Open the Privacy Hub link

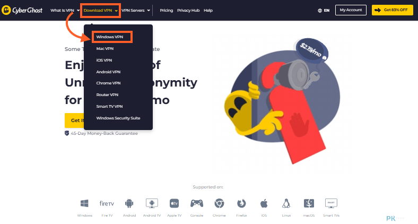[x=188, y=11]
